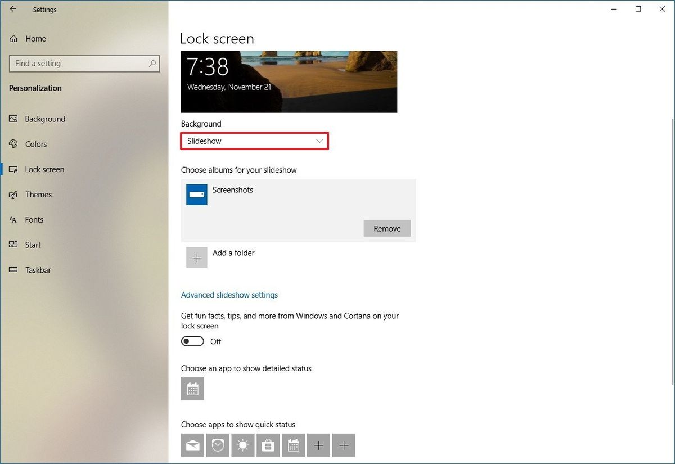This screenshot has height=464, width=675.
Task: Open Advanced slideshow settings
Action: click(x=229, y=294)
